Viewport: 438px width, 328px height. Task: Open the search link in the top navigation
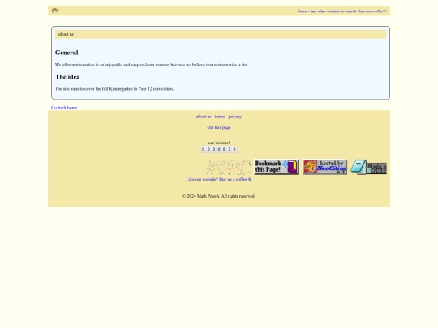pyautogui.click(x=351, y=11)
